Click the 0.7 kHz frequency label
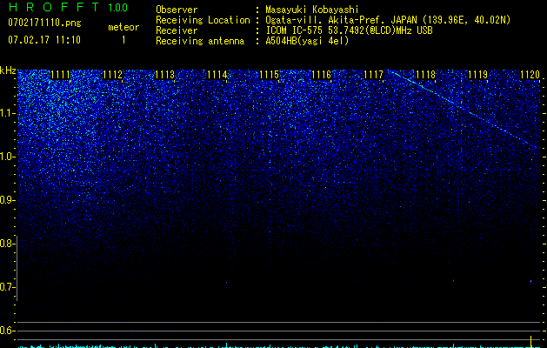Screen dimensions: 547x348 [7, 287]
